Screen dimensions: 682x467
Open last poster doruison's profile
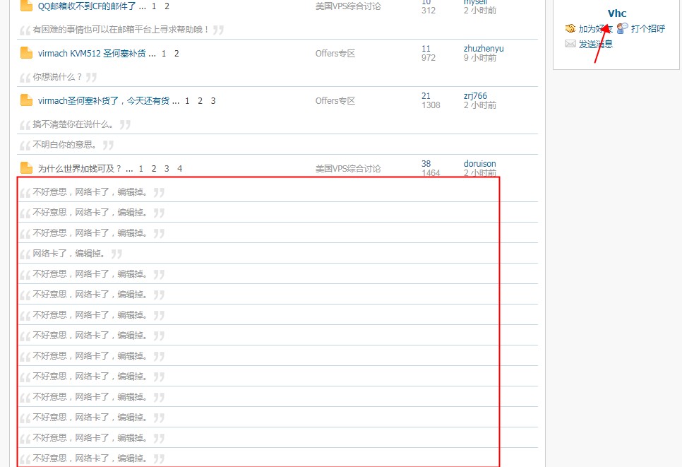tap(480, 164)
